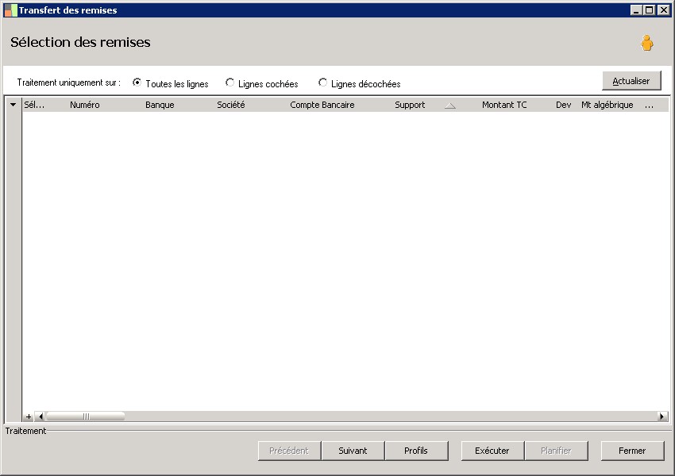675x476 pixels.
Task: Sort by the Mt algébrique column header
Action: click(x=607, y=105)
